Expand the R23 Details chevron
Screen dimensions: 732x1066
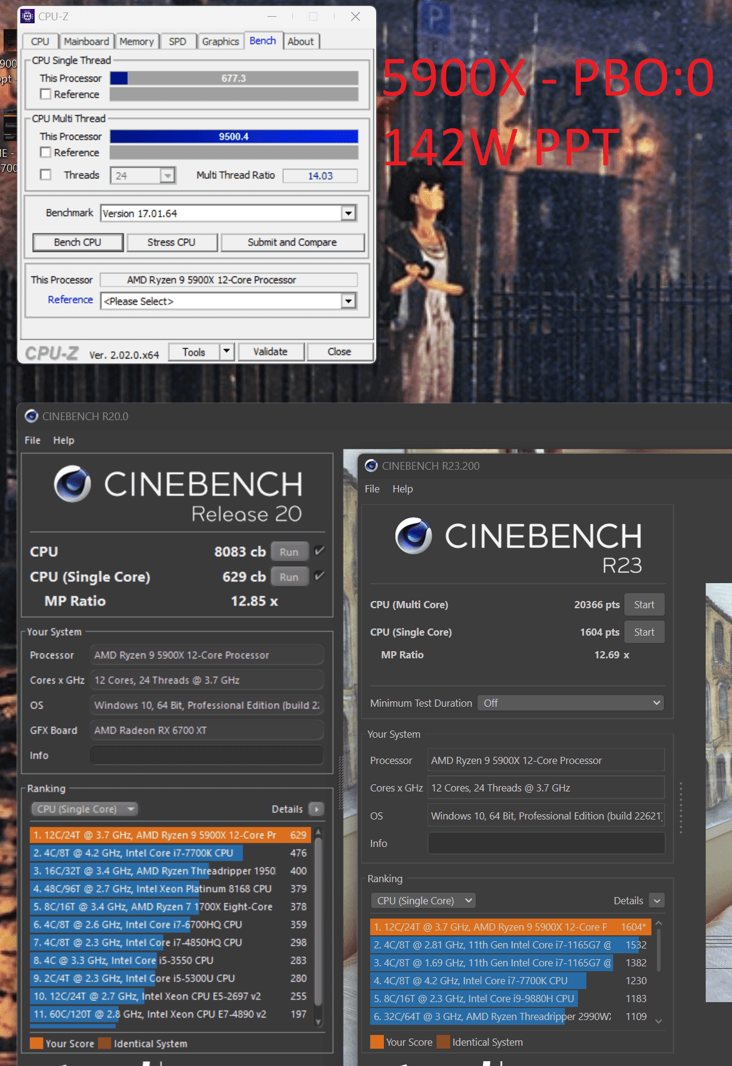pos(657,900)
